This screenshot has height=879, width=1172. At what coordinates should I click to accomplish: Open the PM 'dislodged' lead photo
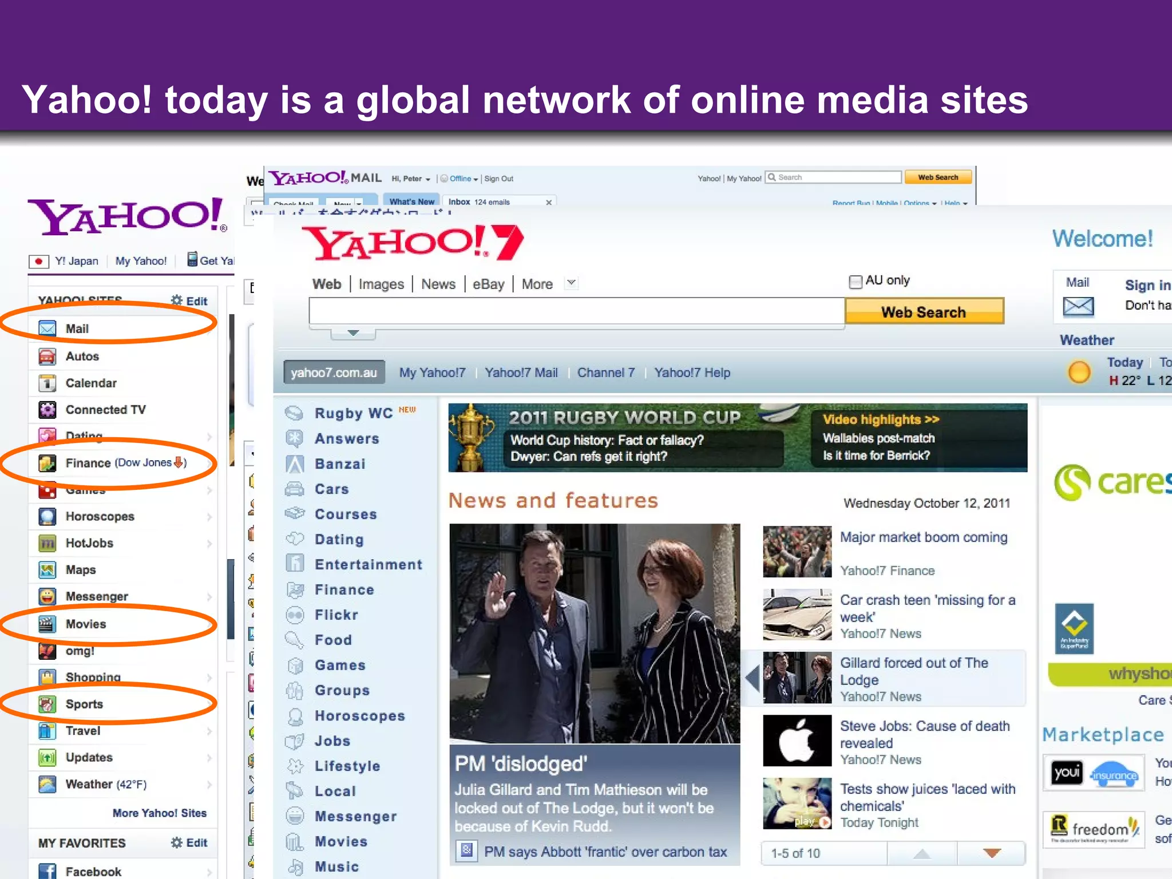pos(595,633)
